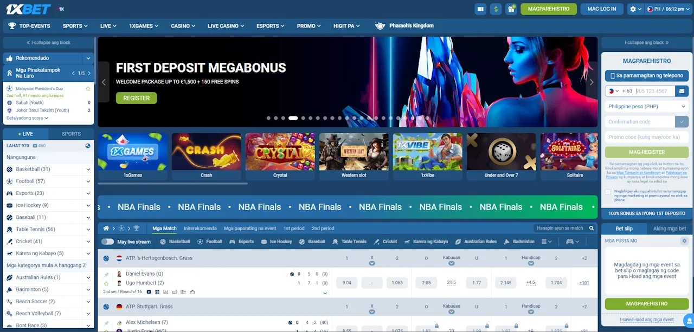Pin the Daniel Evans match
Image resolution: width=694 pixels, height=332 pixels.
(106, 275)
